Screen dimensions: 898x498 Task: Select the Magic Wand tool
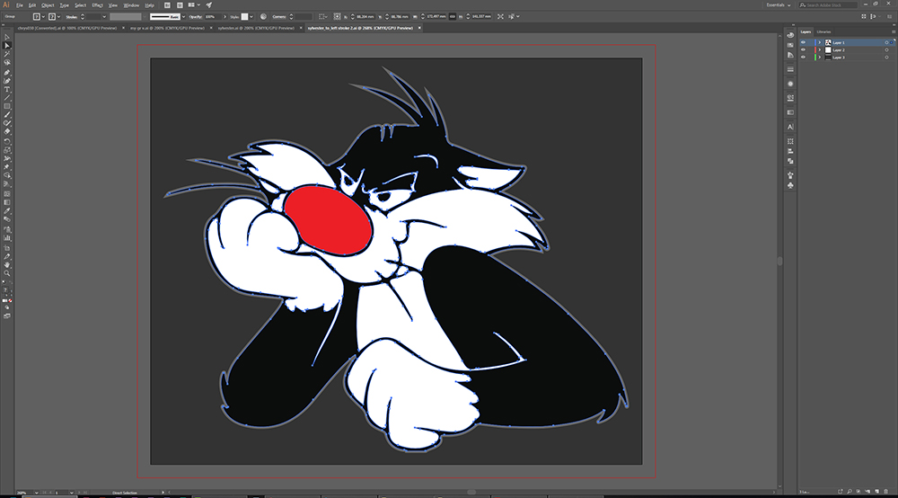pyautogui.click(x=7, y=54)
